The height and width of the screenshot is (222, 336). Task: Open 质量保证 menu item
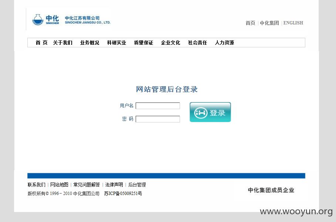[143, 43]
